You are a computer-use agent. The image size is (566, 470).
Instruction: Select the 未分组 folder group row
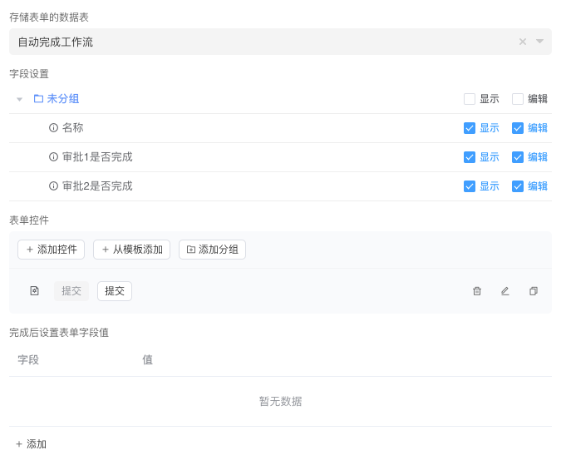(x=62, y=99)
